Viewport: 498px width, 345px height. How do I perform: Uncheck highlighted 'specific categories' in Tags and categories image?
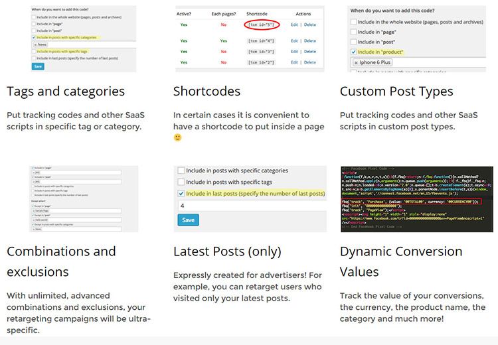coord(34,37)
